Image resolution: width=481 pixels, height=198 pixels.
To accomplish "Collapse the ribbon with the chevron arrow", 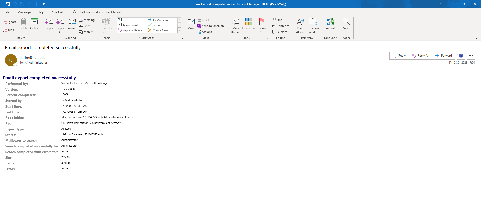I will coord(477,38).
